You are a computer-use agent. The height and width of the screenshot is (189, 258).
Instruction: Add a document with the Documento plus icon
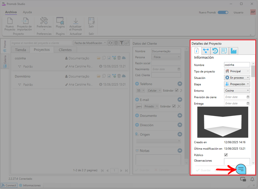pos(137,115)
